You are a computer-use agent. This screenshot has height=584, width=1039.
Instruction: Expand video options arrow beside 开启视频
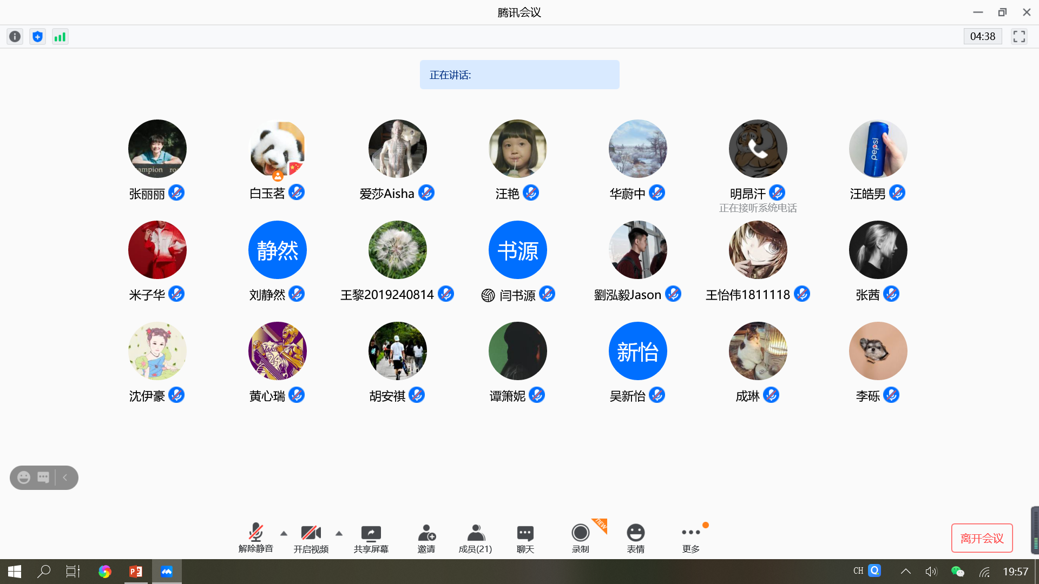click(x=339, y=533)
